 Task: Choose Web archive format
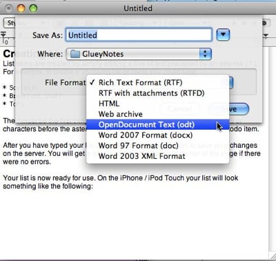(x=157, y=114)
